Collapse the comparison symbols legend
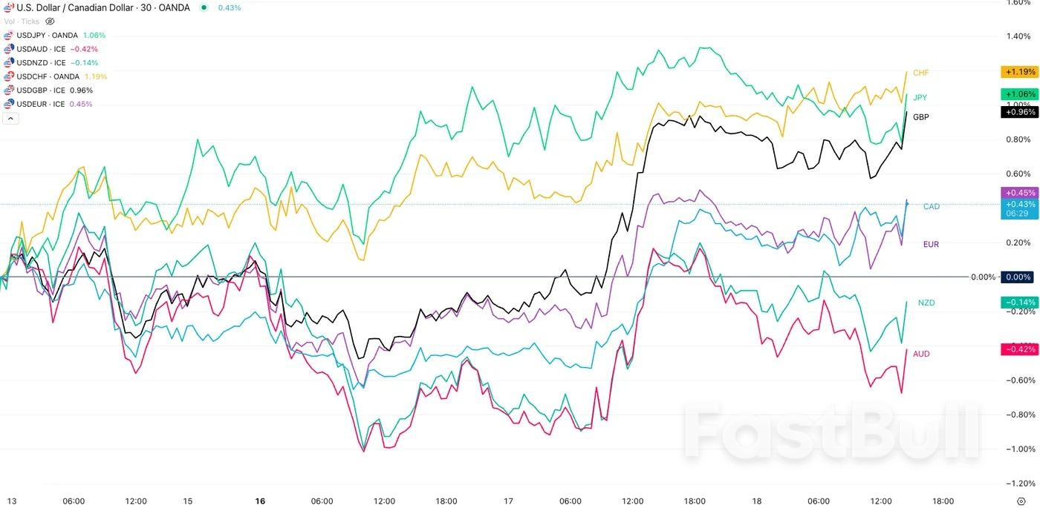The height and width of the screenshot is (508, 1040). tap(10, 118)
